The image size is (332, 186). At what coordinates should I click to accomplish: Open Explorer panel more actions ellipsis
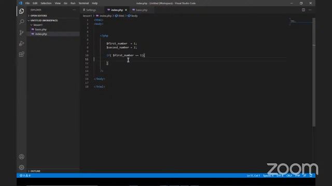74,10
